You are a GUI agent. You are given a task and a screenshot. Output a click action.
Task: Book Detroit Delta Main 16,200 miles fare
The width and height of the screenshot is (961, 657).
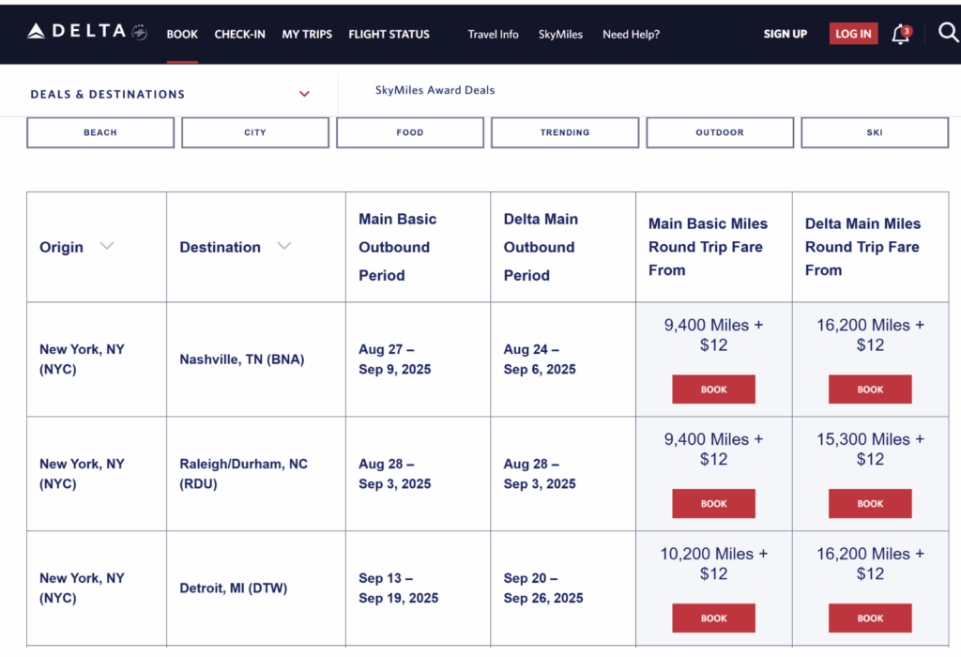coord(870,618)
